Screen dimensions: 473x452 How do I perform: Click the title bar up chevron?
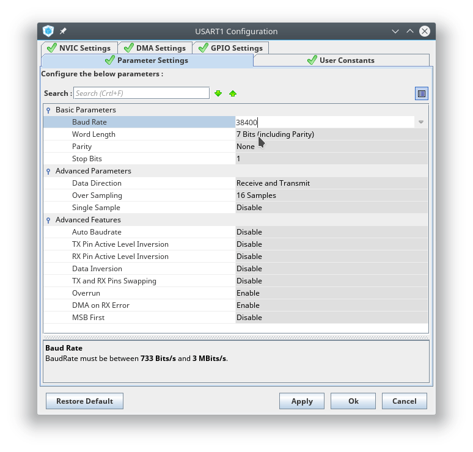[x=409, y=31]
